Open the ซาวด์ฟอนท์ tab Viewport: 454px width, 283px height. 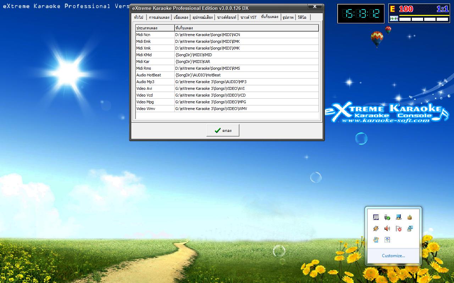pyautogui.click(x=226, y=17)
